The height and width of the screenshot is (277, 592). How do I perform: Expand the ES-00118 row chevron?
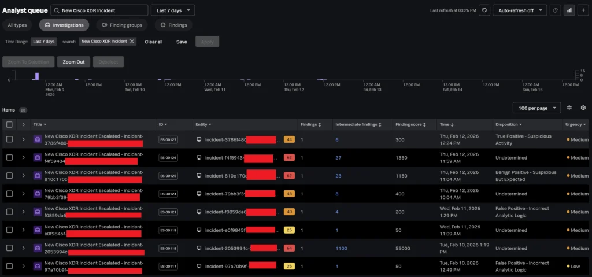click(x=23, y=248)
